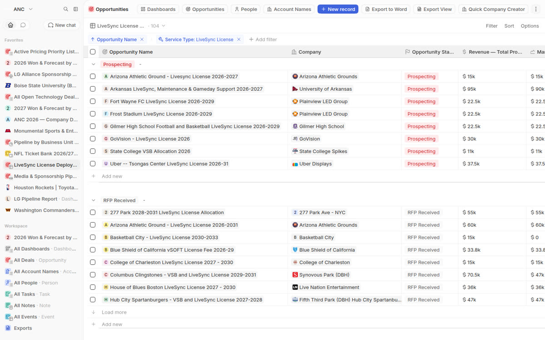Open more options three-dot icon in the top toolbar
This screenshot has height=340, width=545.
(x=536, y=9)
